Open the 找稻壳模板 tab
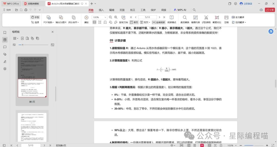The image size is (277, 147). coord(33,4)
